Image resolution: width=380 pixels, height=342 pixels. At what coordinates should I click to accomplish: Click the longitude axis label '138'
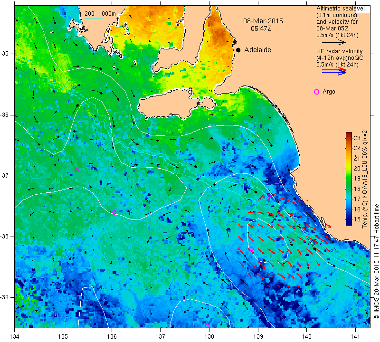[209, 336]
